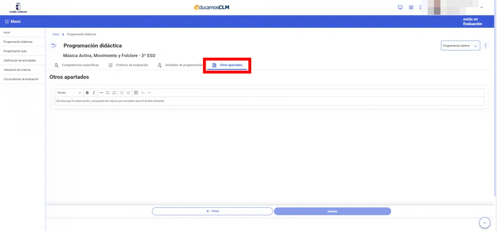The width and height of the screenshot is (497, 231).
Task: Apply bulleted list formatting
Action: click(108, 93)
